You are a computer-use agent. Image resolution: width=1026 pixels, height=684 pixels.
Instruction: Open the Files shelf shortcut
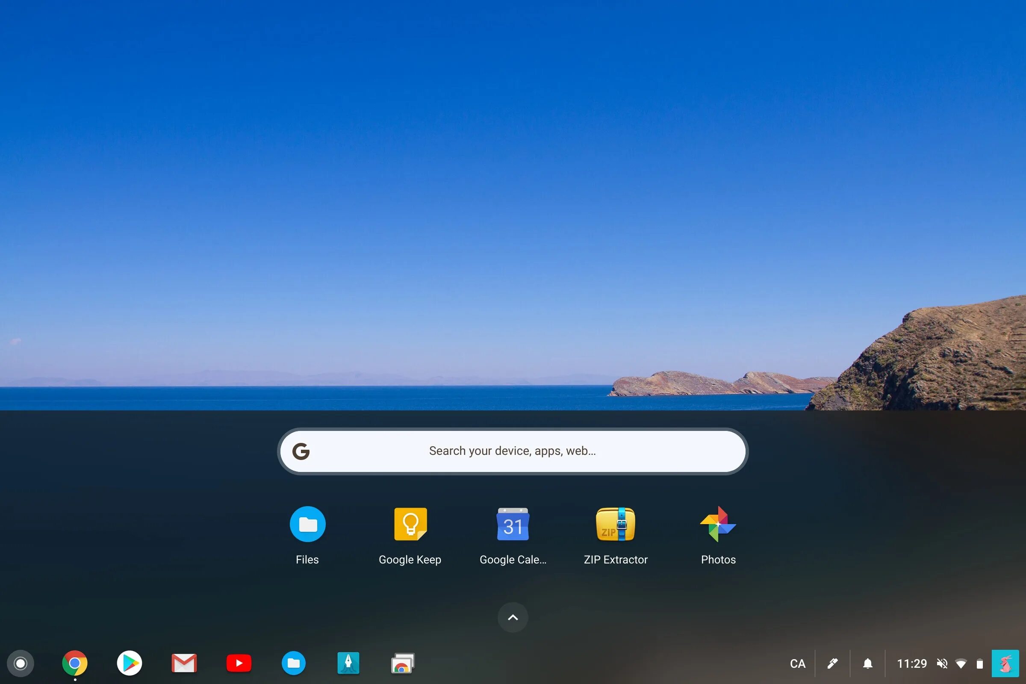tap(294, 663)
